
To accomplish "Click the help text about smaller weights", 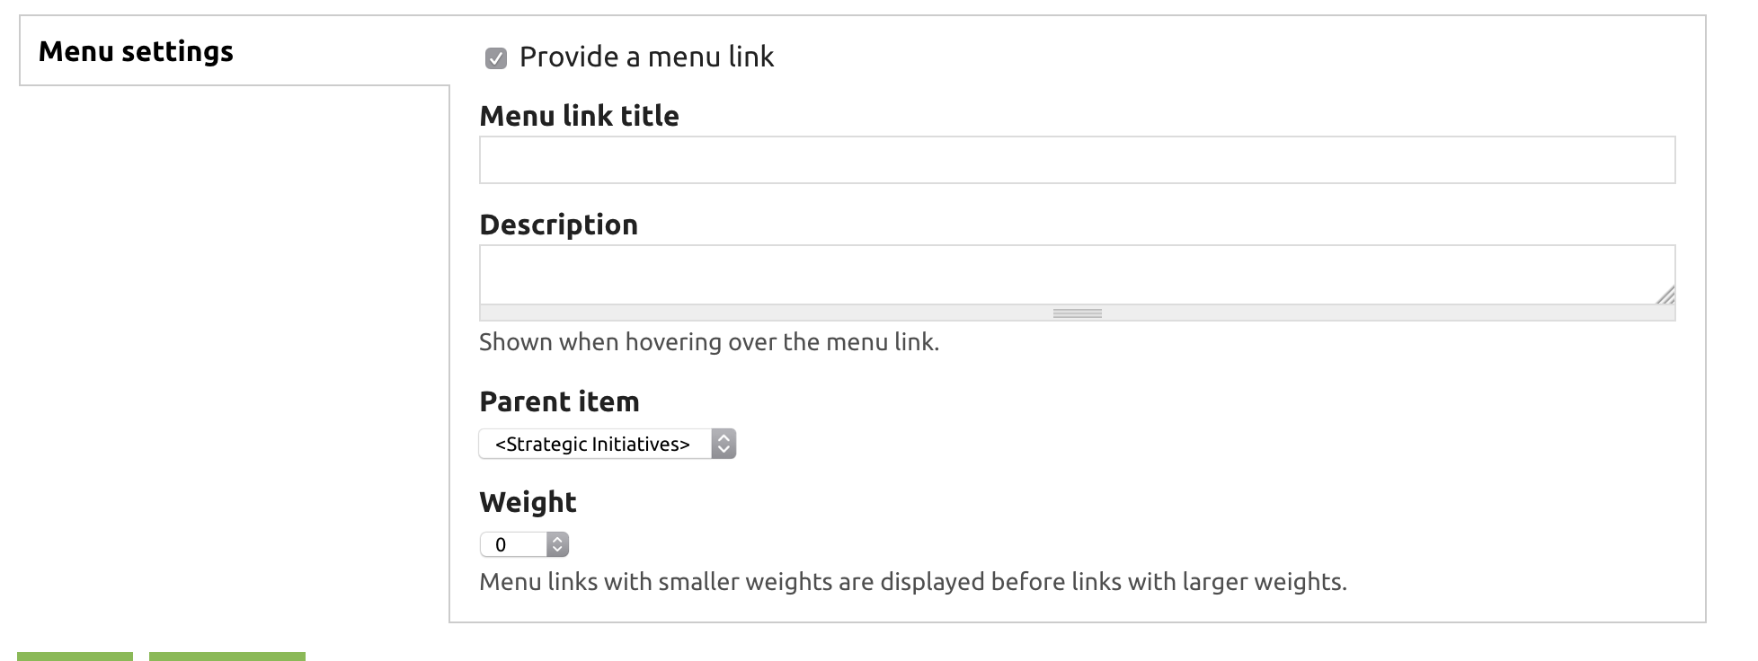I will point(912,582).
